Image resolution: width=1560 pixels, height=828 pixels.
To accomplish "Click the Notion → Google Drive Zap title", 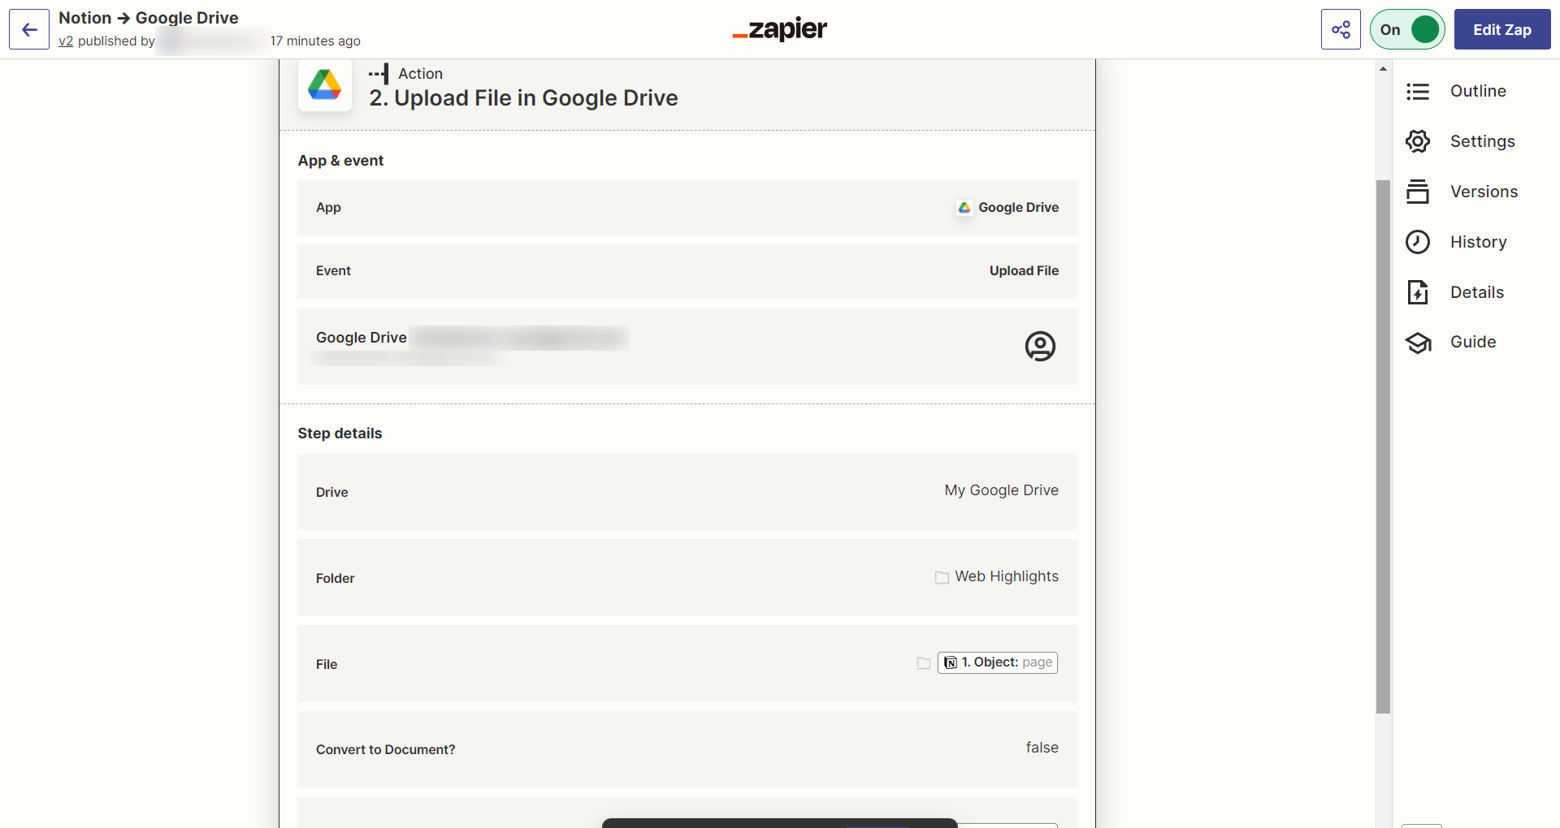I will click(x=149, y=18).
